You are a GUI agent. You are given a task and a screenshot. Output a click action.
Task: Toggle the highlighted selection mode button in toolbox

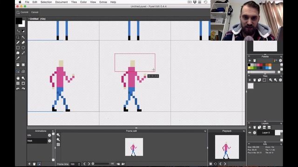click(x=18, y=71)
